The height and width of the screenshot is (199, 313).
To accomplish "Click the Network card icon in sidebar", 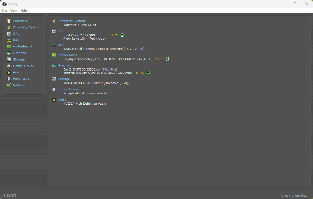I will click(8, 85).
